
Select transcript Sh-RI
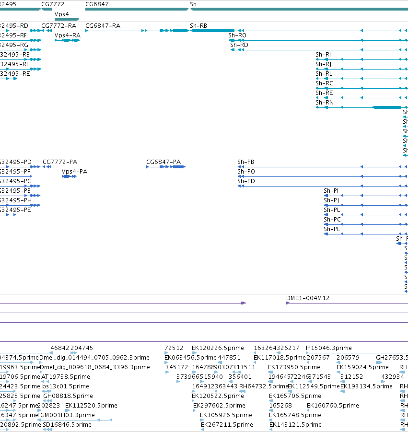tap(323, 54)
